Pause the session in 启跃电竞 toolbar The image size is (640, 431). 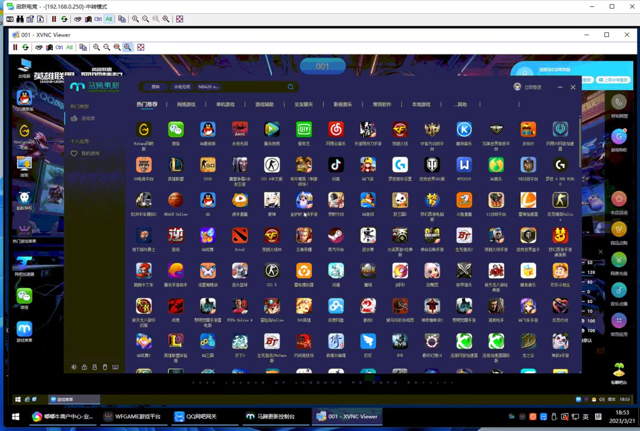[54, 19]
